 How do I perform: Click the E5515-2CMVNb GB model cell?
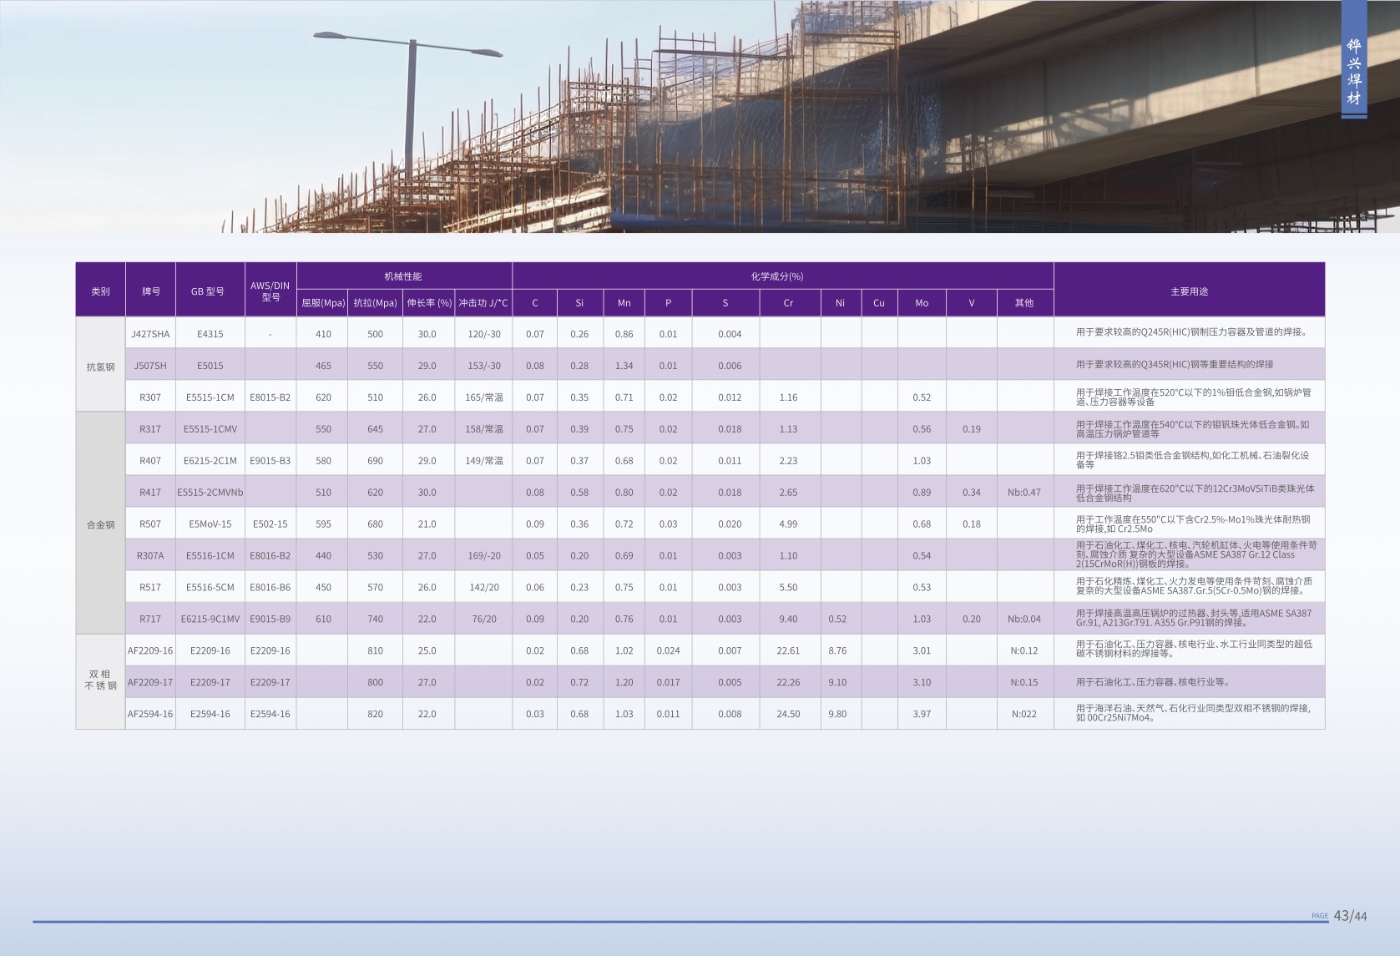click(x=210, y=493)
